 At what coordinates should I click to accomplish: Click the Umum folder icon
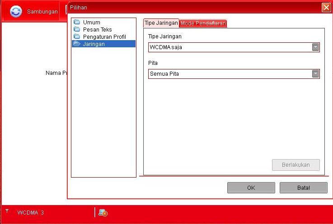[77, 22]
